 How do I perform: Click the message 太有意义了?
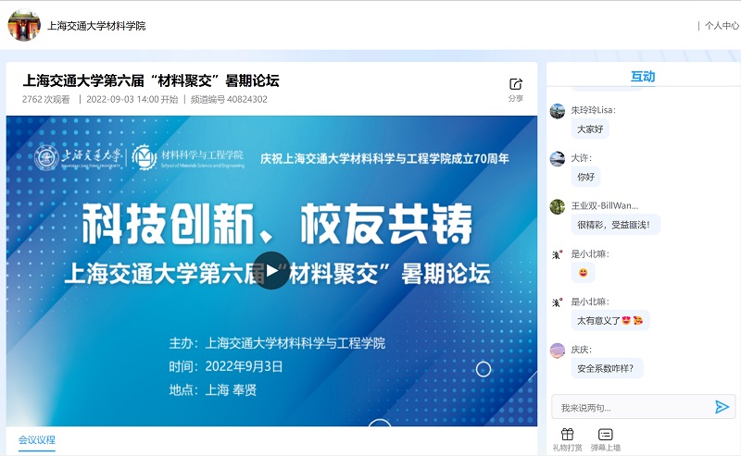610,321
